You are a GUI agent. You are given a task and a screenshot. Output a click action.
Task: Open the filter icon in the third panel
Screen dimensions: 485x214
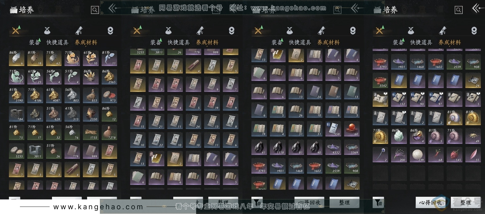[x=257, y=202]
